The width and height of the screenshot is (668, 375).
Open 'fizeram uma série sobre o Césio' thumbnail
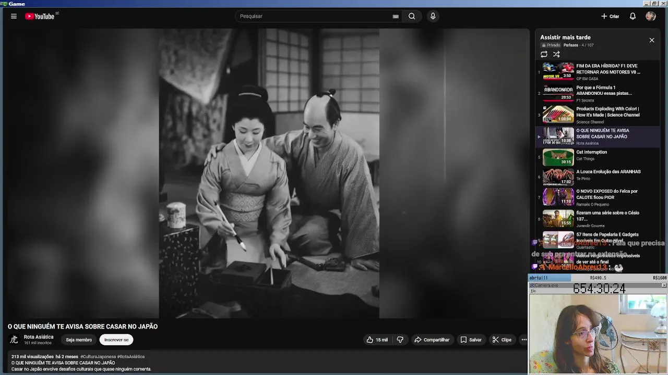558,218
